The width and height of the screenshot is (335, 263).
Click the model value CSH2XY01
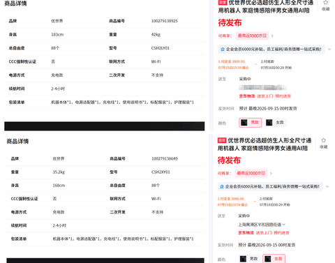161,172
